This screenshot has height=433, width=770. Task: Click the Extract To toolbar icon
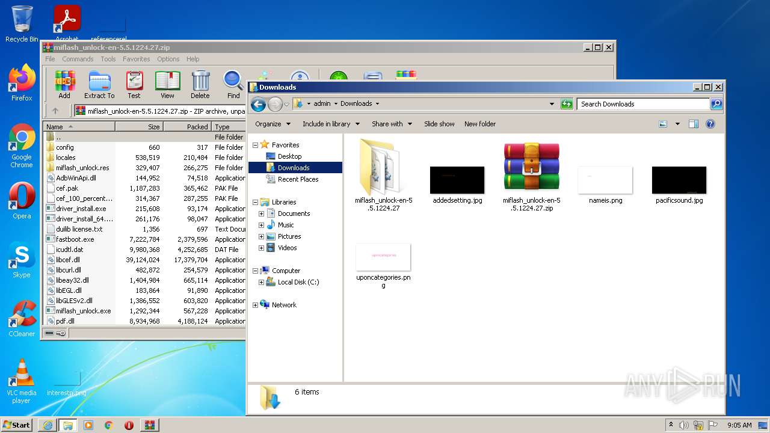point(99,85)
